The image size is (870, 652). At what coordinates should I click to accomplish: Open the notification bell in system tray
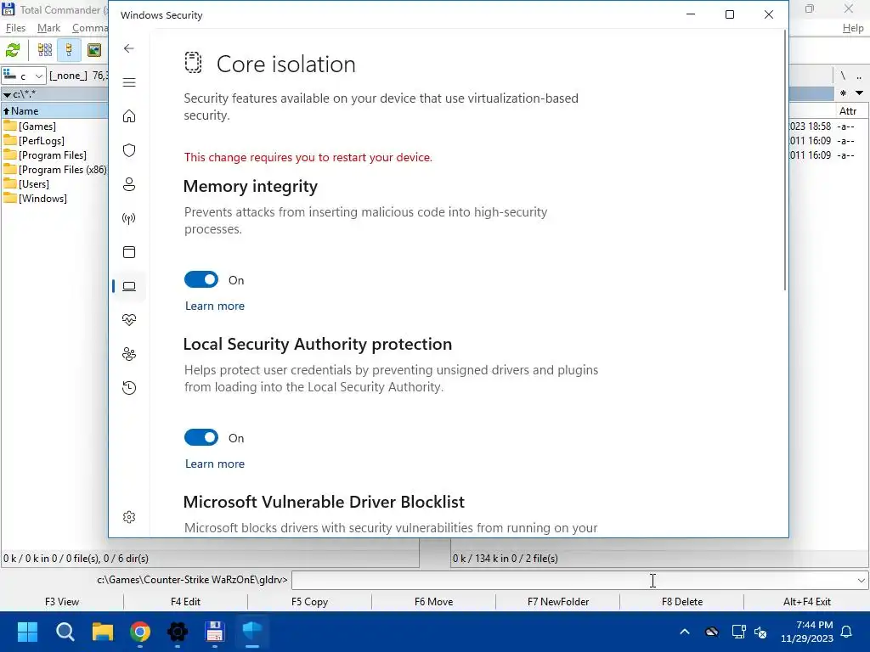pyautogui.click(x=847, y=632)
